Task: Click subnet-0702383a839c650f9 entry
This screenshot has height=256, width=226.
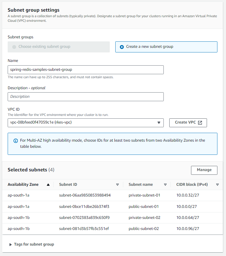Action: [x=84, y=218]
